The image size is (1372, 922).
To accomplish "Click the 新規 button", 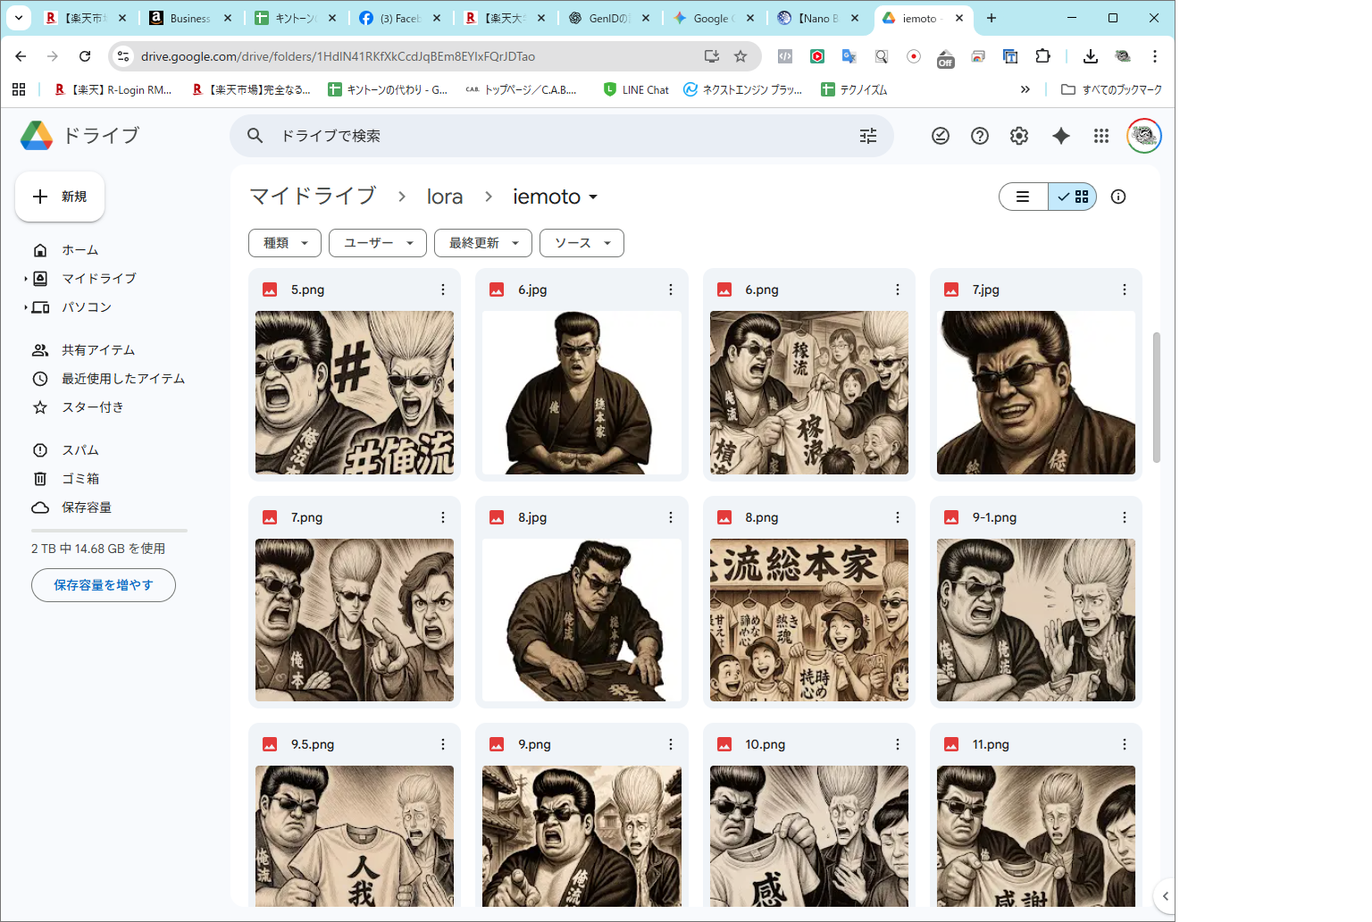I will point(60,197).
